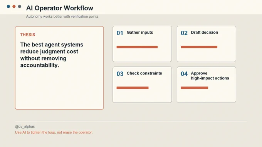262x147 pixels.
Task: Click the Gather inputs progress bar
Action: pos(137,47)
